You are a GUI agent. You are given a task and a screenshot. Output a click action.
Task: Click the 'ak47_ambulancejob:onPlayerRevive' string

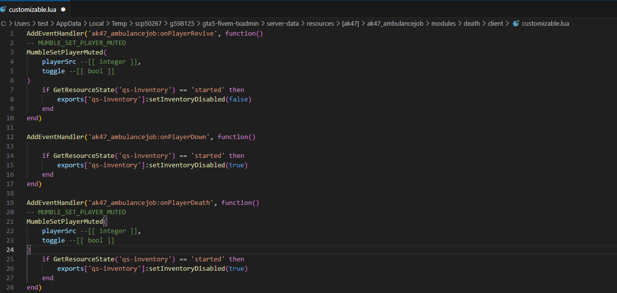(153, 34)
